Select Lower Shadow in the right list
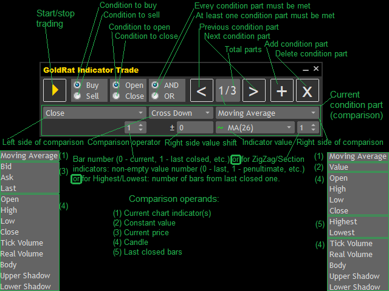 [x=358, y=287]
